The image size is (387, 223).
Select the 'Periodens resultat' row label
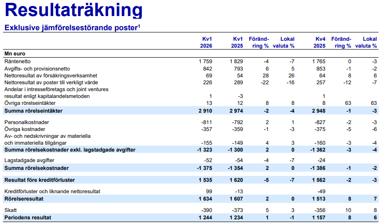[27, 217]
